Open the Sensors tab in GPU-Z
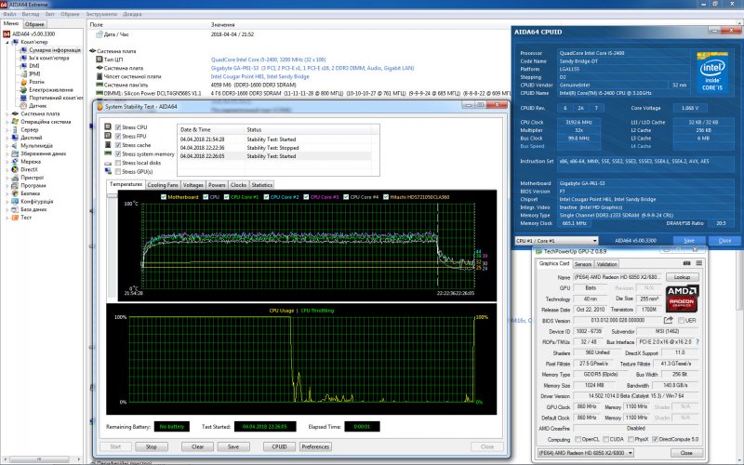This screenshot has height=465, width=744. [x=582, y=263]
